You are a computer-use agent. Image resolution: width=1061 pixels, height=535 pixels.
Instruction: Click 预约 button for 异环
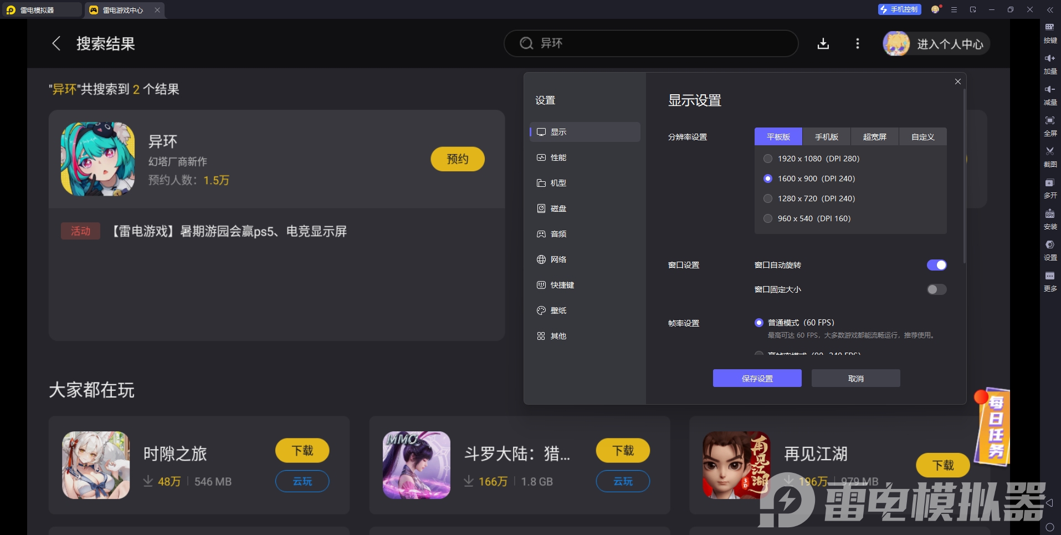(x=458, y=159)
